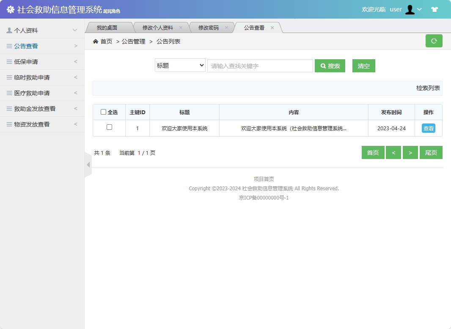Click the system logo gear icon top left
451x329 pixels.
pyautogui.click(x=10, y=9)
